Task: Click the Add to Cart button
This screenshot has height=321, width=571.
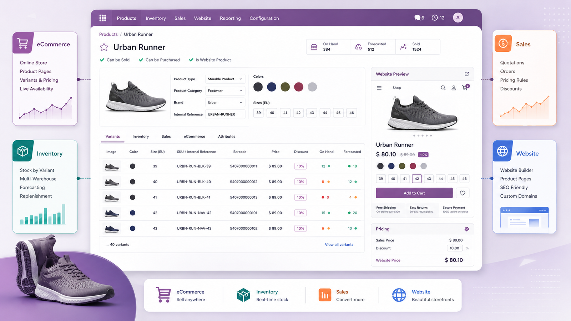Action: point(414,193)
